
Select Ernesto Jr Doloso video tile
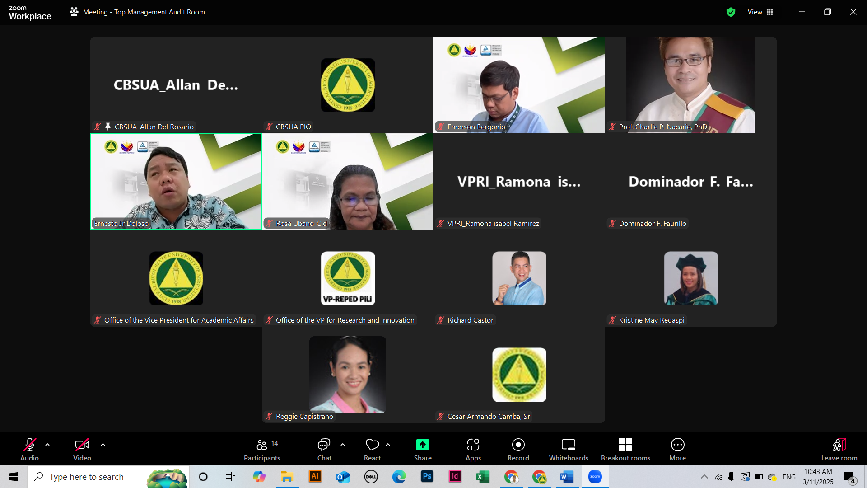[x=176, y=181]
